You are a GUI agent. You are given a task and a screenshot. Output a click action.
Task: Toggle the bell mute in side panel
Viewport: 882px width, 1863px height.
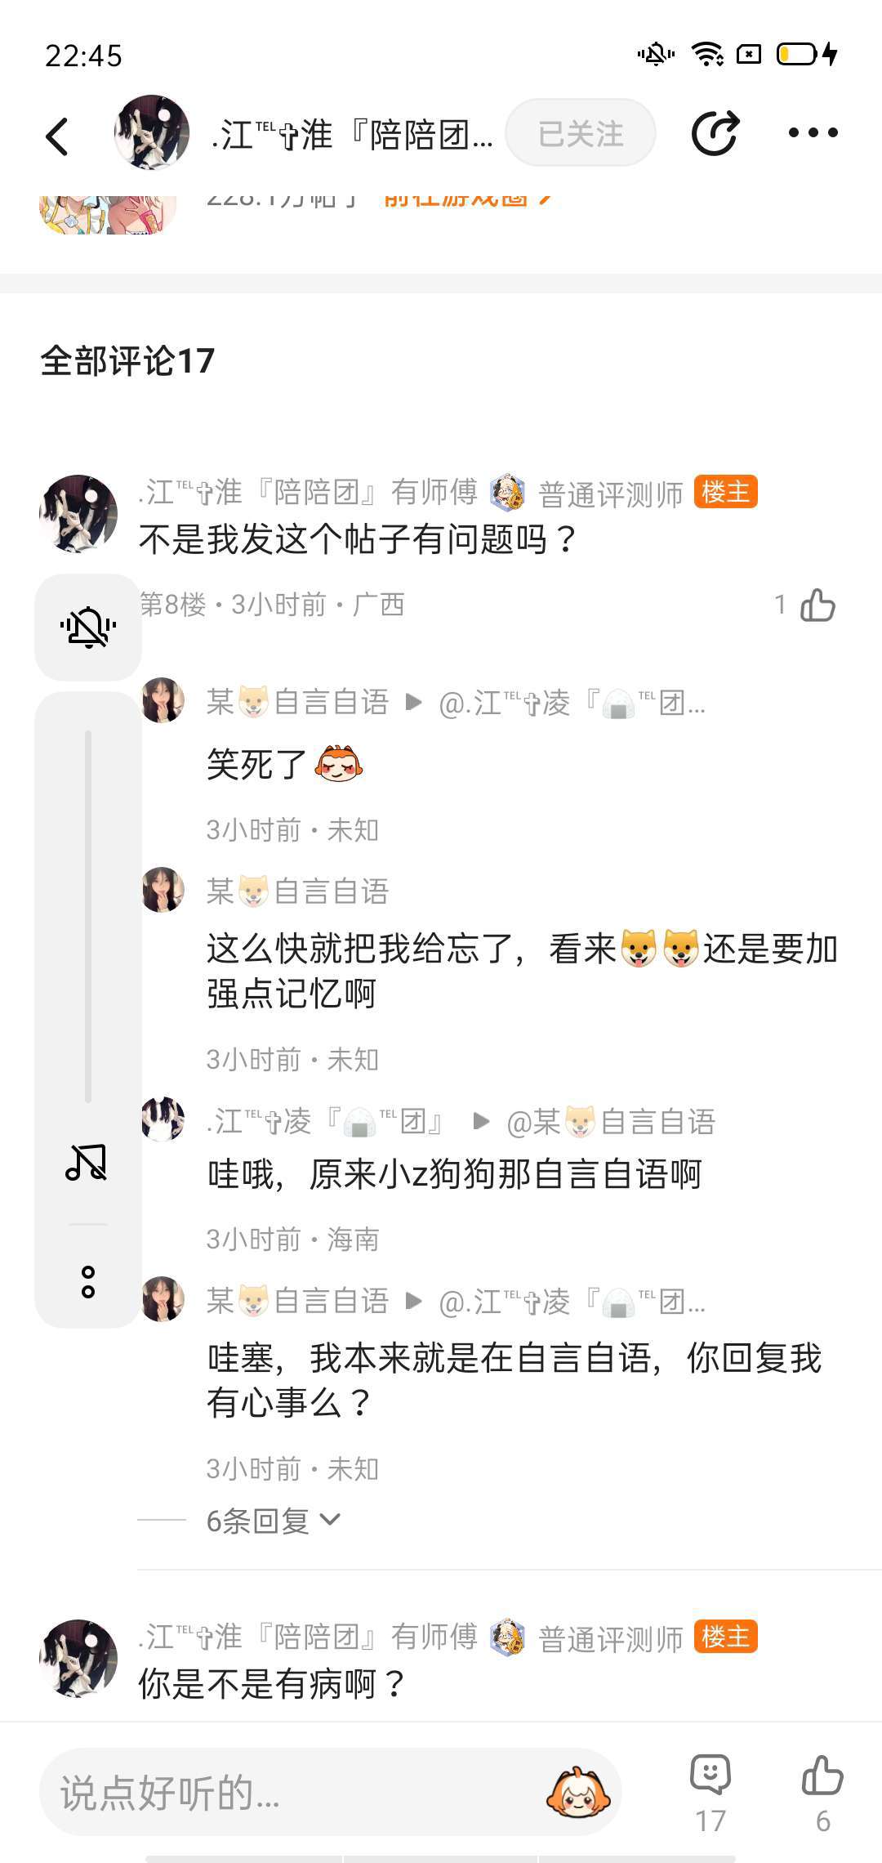coord(88,628)
